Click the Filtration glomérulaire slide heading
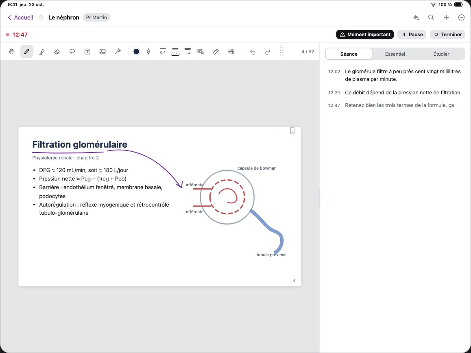The image size is (471, 353). (x=80, y=144)
